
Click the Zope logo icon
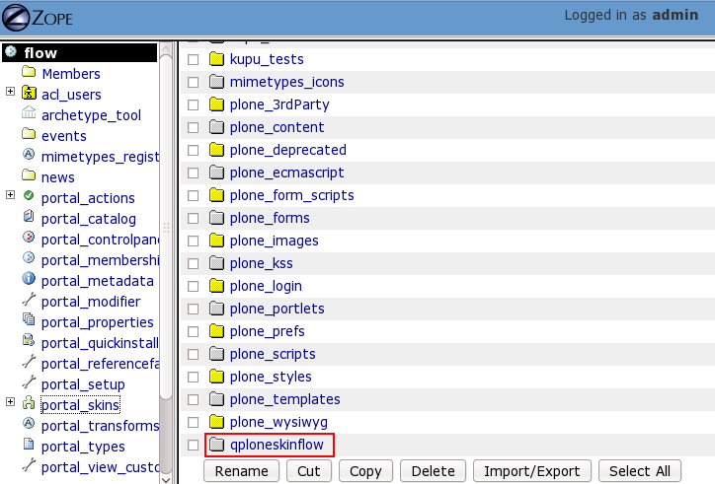coord(16,18)
